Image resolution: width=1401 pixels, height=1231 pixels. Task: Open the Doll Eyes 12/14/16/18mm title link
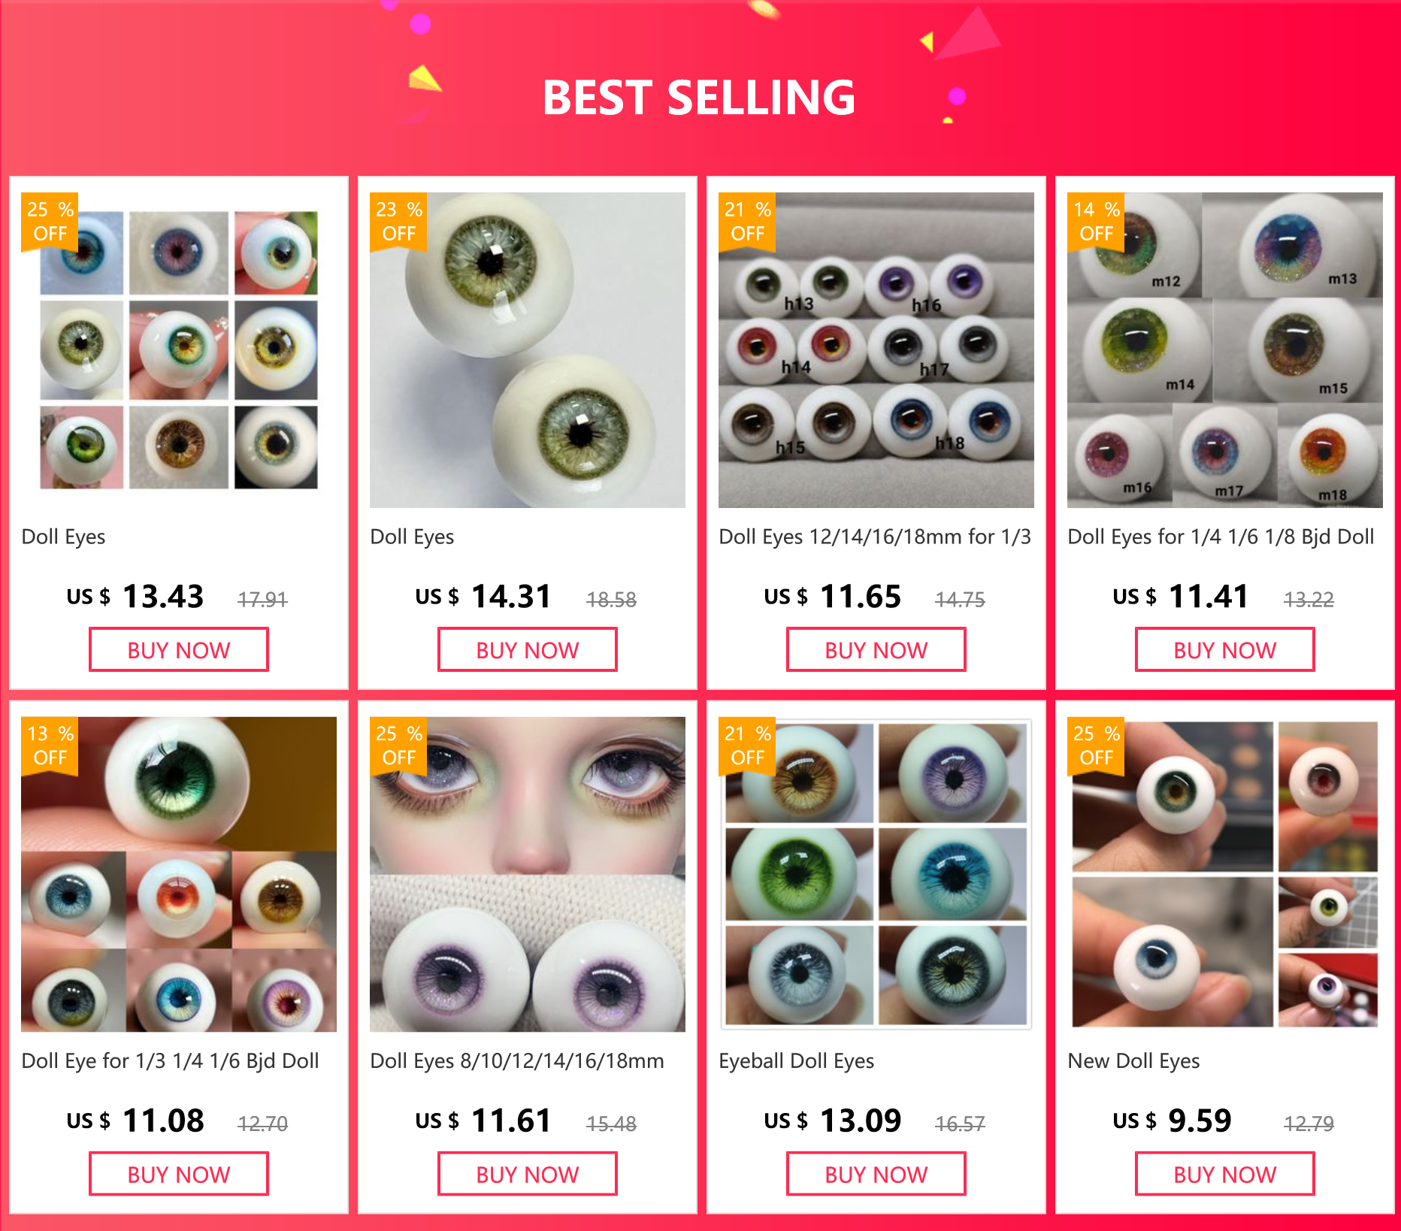click(875, 537)
